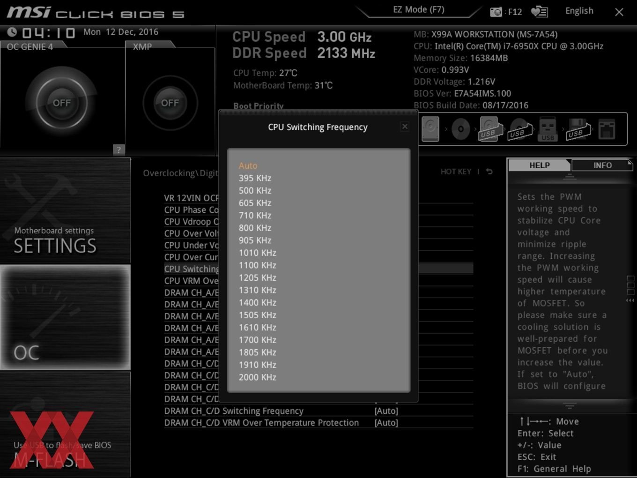Select highlighted CPU Switching Frequency row
The image size is (637, 478).
click(191, 269)
